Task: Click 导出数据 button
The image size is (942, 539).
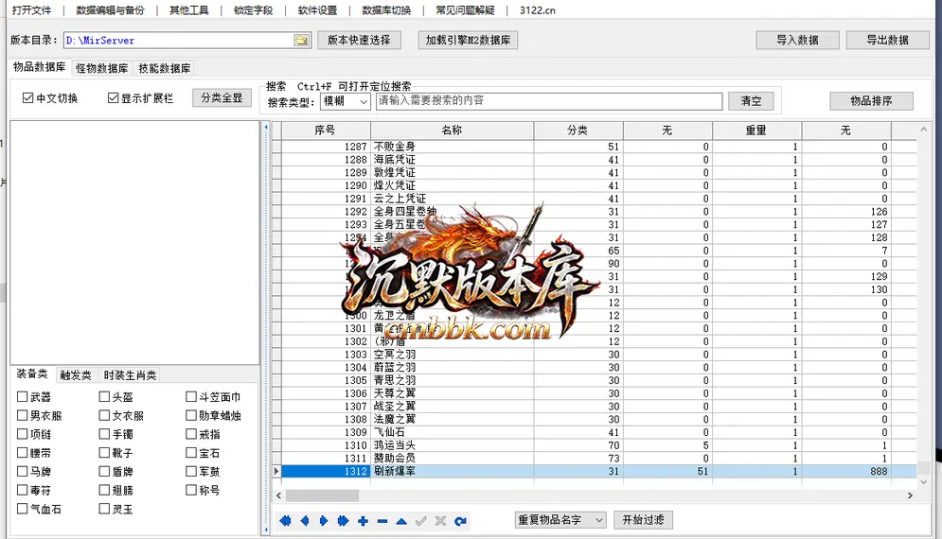Action: [887, 41]
